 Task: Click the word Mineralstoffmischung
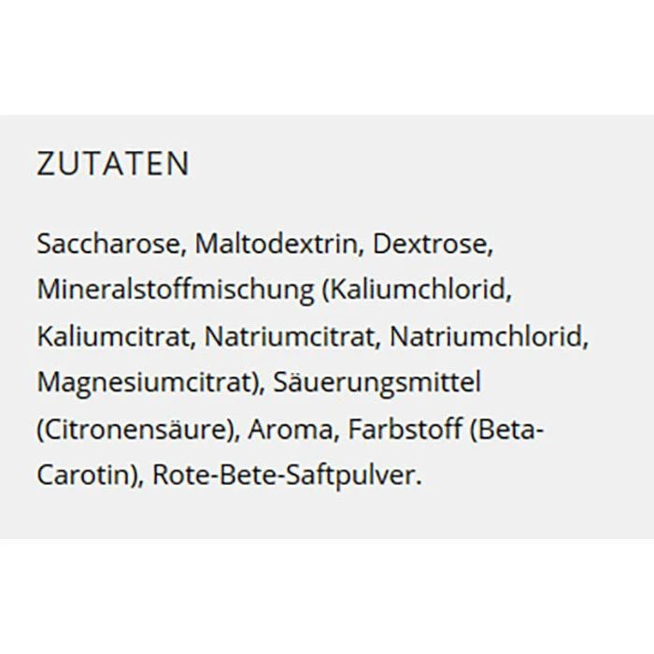click(x=176, y=290)
